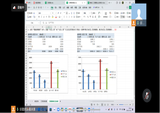The height and width of the screenshot is (113, 160).
Task: Open the number format dropdown
Action: [x=86, y=13]
